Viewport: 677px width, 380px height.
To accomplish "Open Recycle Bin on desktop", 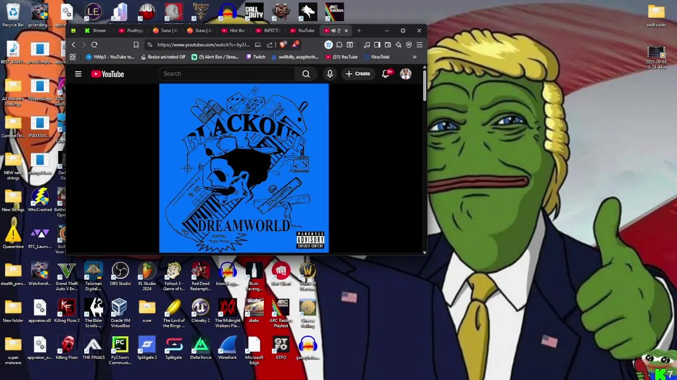I will click(x=13, y=15).
